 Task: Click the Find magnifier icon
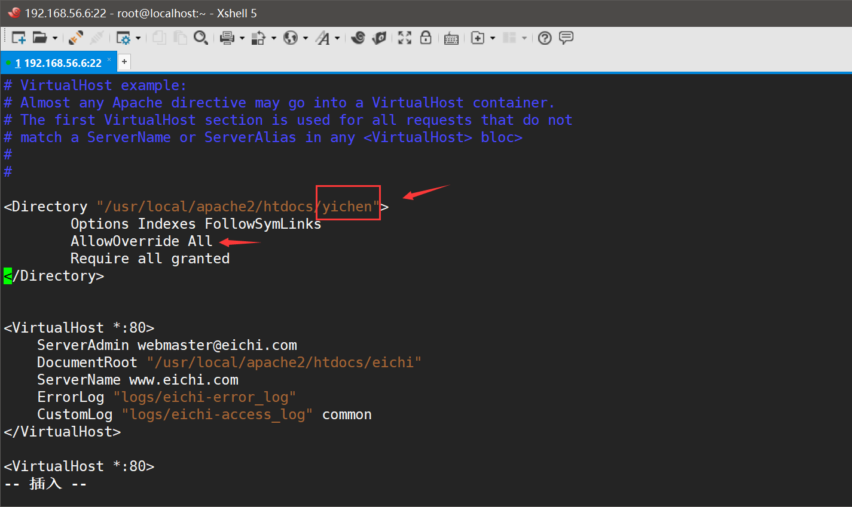(201, 38)
